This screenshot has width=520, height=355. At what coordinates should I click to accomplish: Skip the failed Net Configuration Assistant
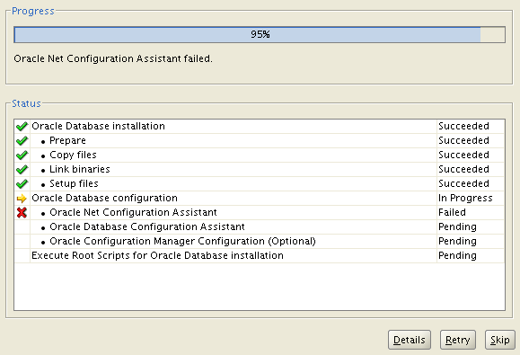499,340
